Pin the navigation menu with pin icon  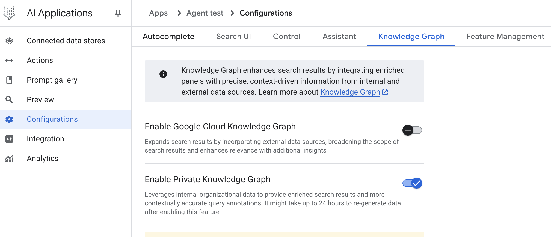118,13
